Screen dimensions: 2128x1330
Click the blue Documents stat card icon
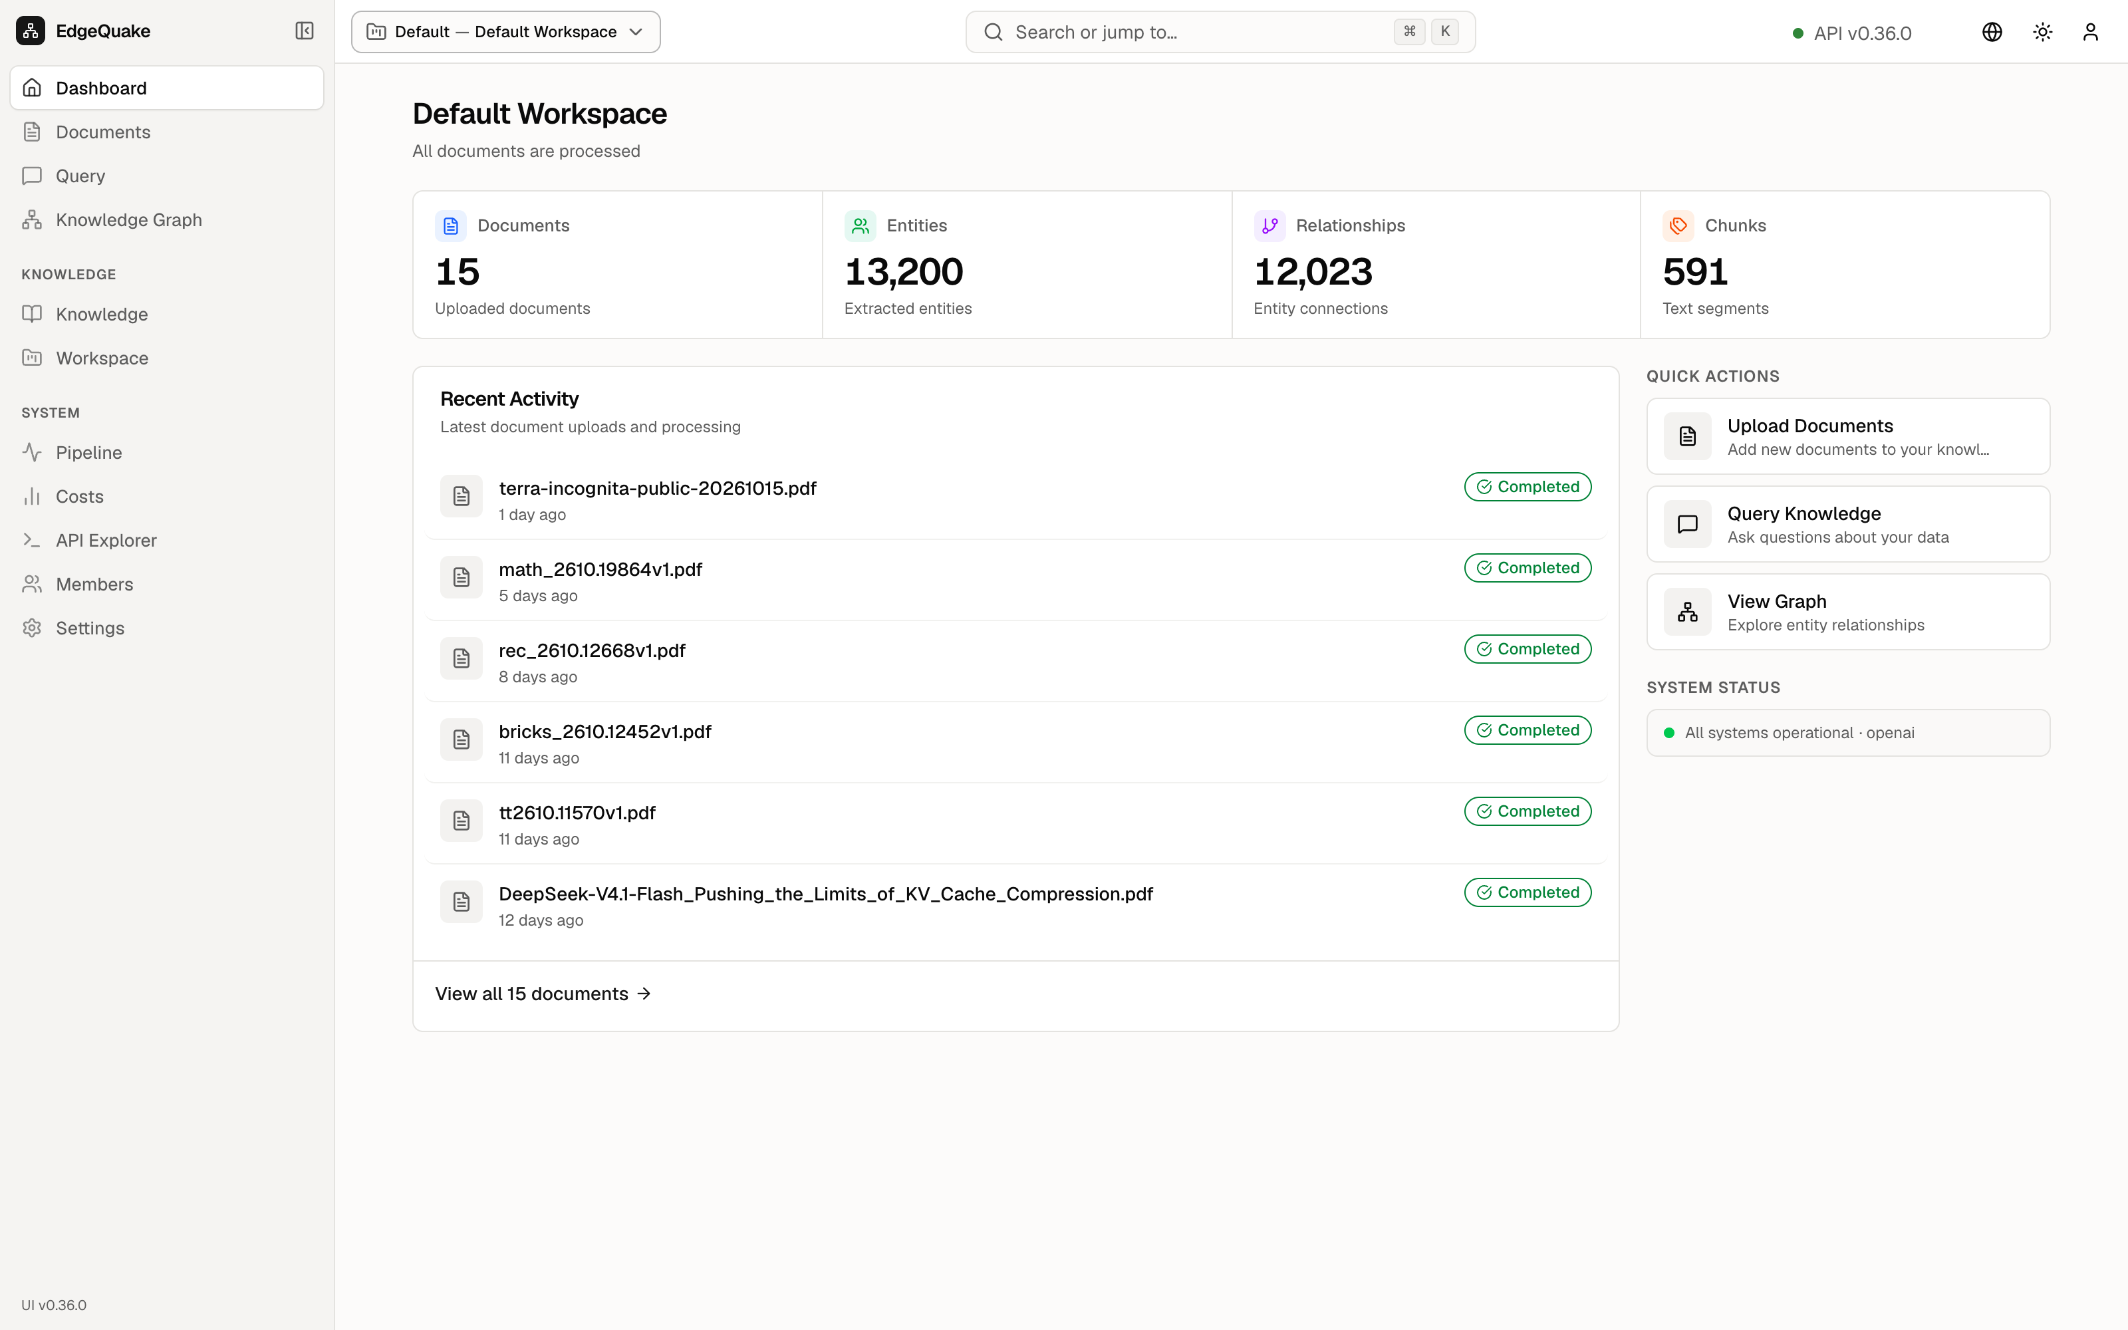pyautogui.click(x=450, y=226)
